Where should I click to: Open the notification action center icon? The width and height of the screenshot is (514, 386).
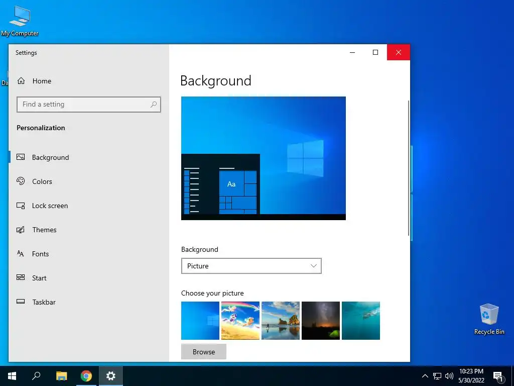(498, 376)
